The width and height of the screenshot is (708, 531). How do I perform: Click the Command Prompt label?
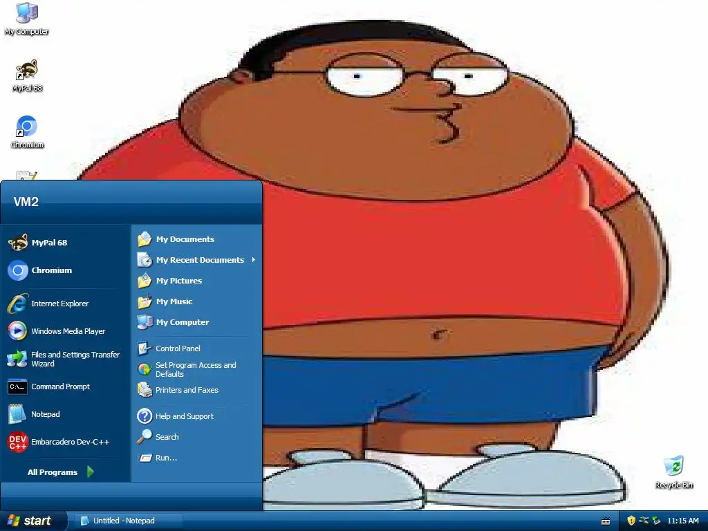point(61,386)
